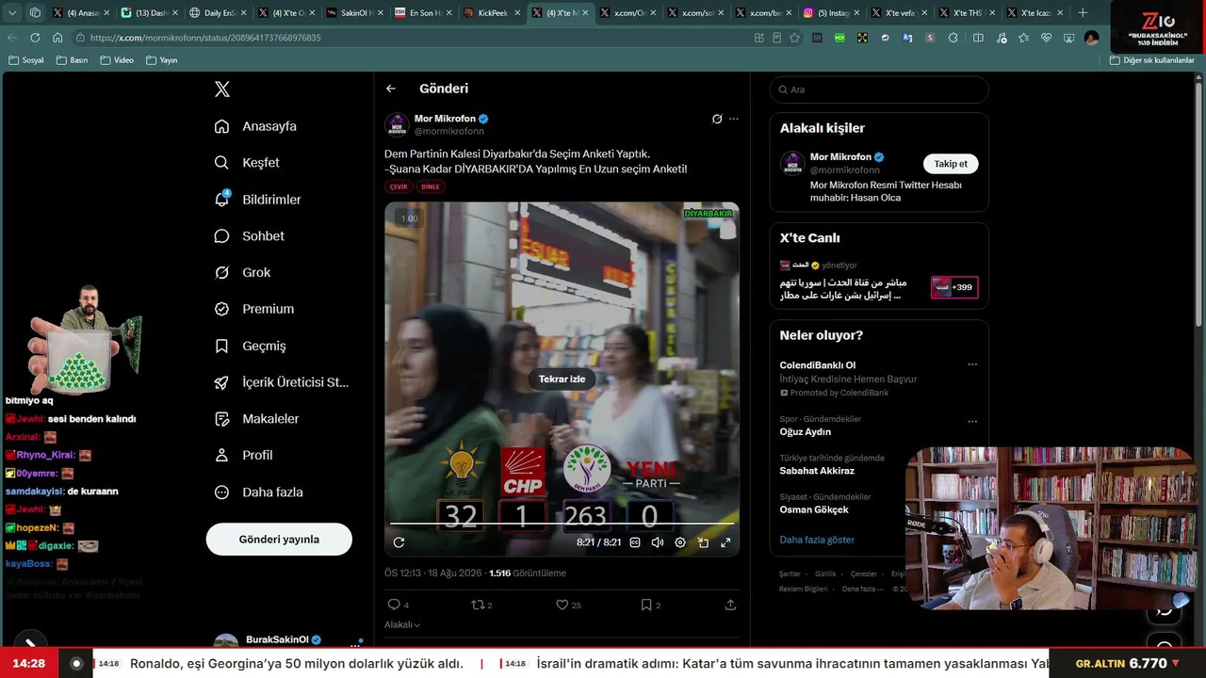Image resolution: width=1206 pixels, height=678 pixels.
Task: Open a new browser tab
Action: (1083, 13)
